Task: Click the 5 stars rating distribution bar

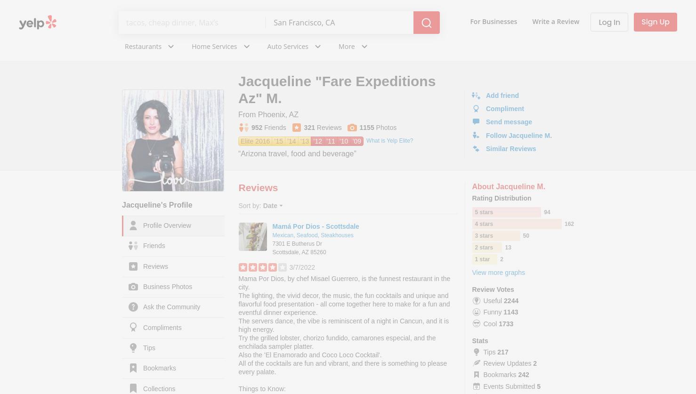Action: tap(506, 212)
